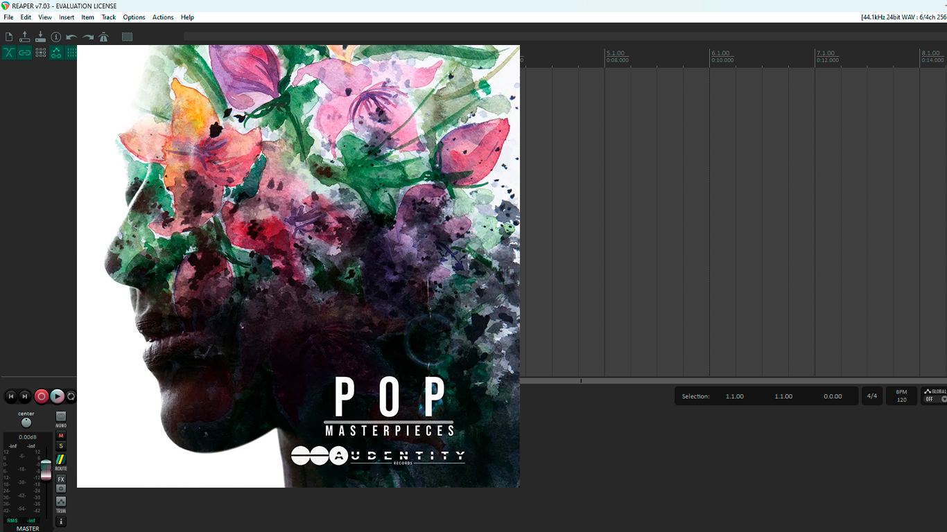Image resolution: width=947 pixels, height=532 pixels.
Task: Click the RMS -inf meter readout
Action: coord(21,521)
